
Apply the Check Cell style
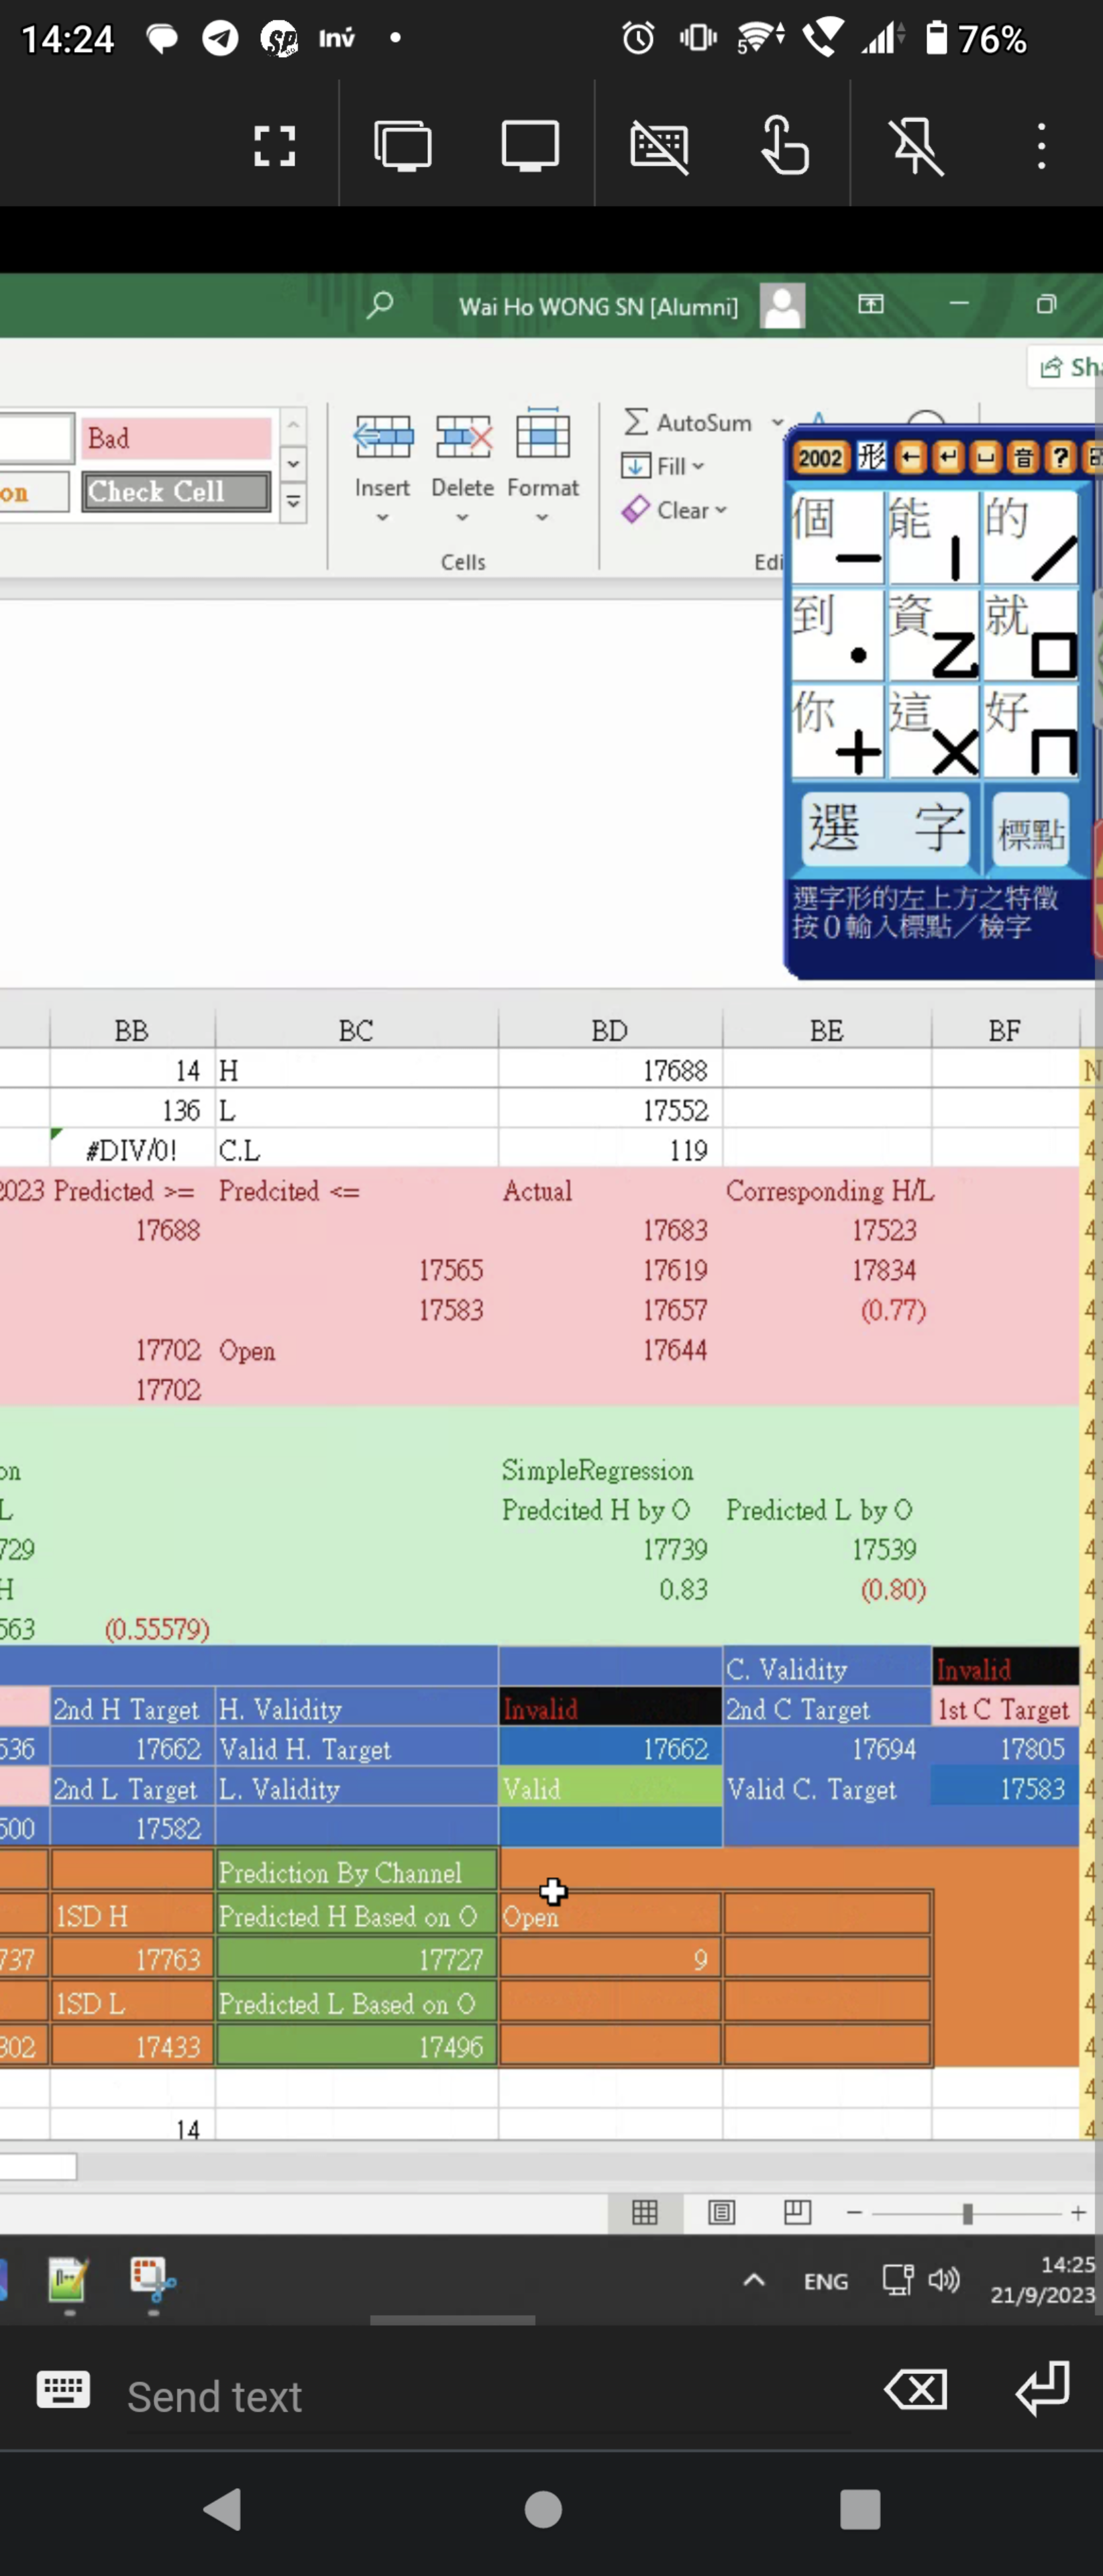176,491
